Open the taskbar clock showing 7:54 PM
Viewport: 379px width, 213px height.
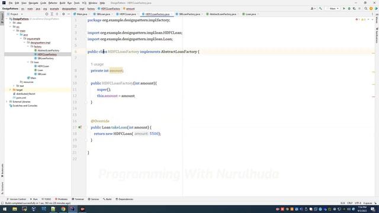click(x=362, y=209)
